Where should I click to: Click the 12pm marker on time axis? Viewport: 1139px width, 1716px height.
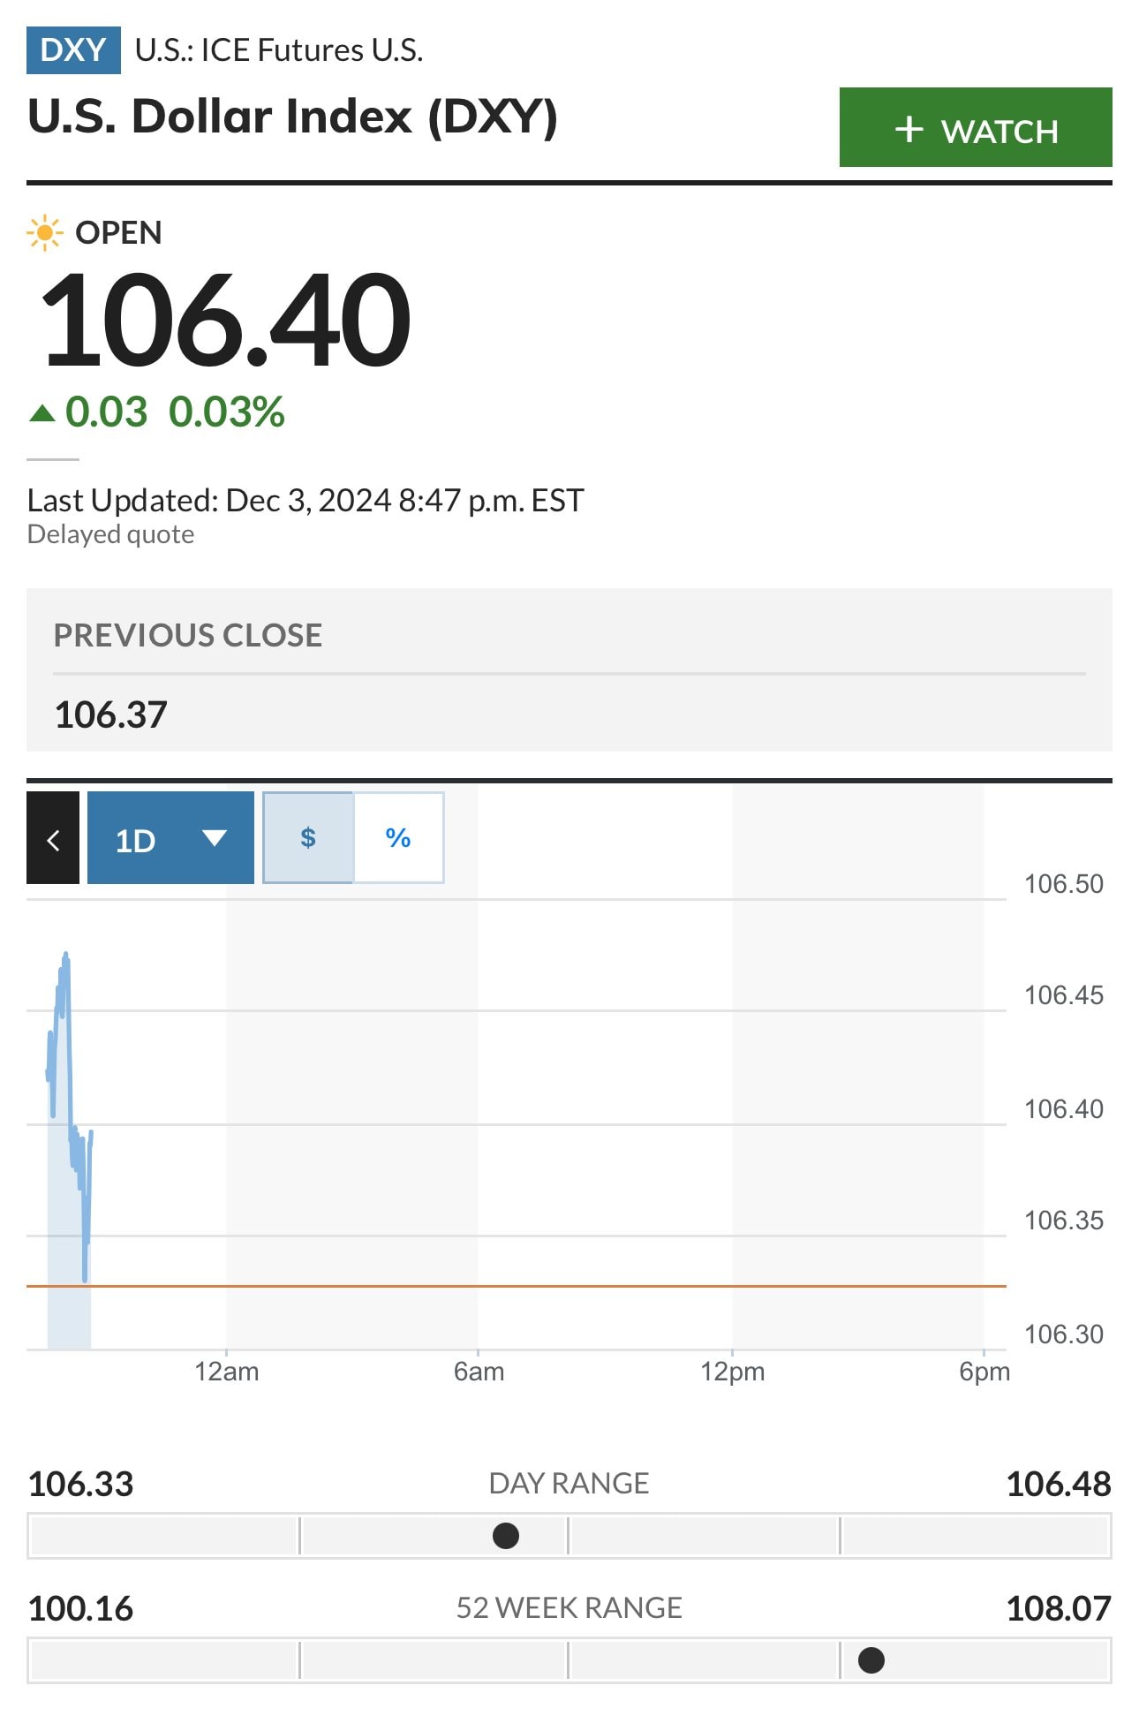coord(732,1372)
